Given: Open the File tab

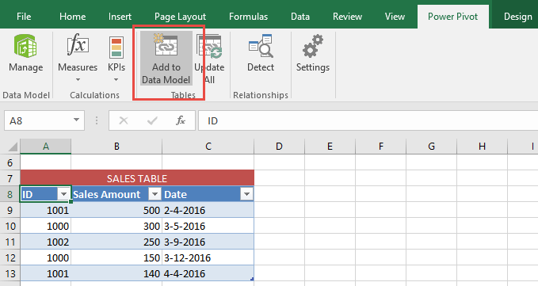Looking at the screenshot, I should click(24, 17).
